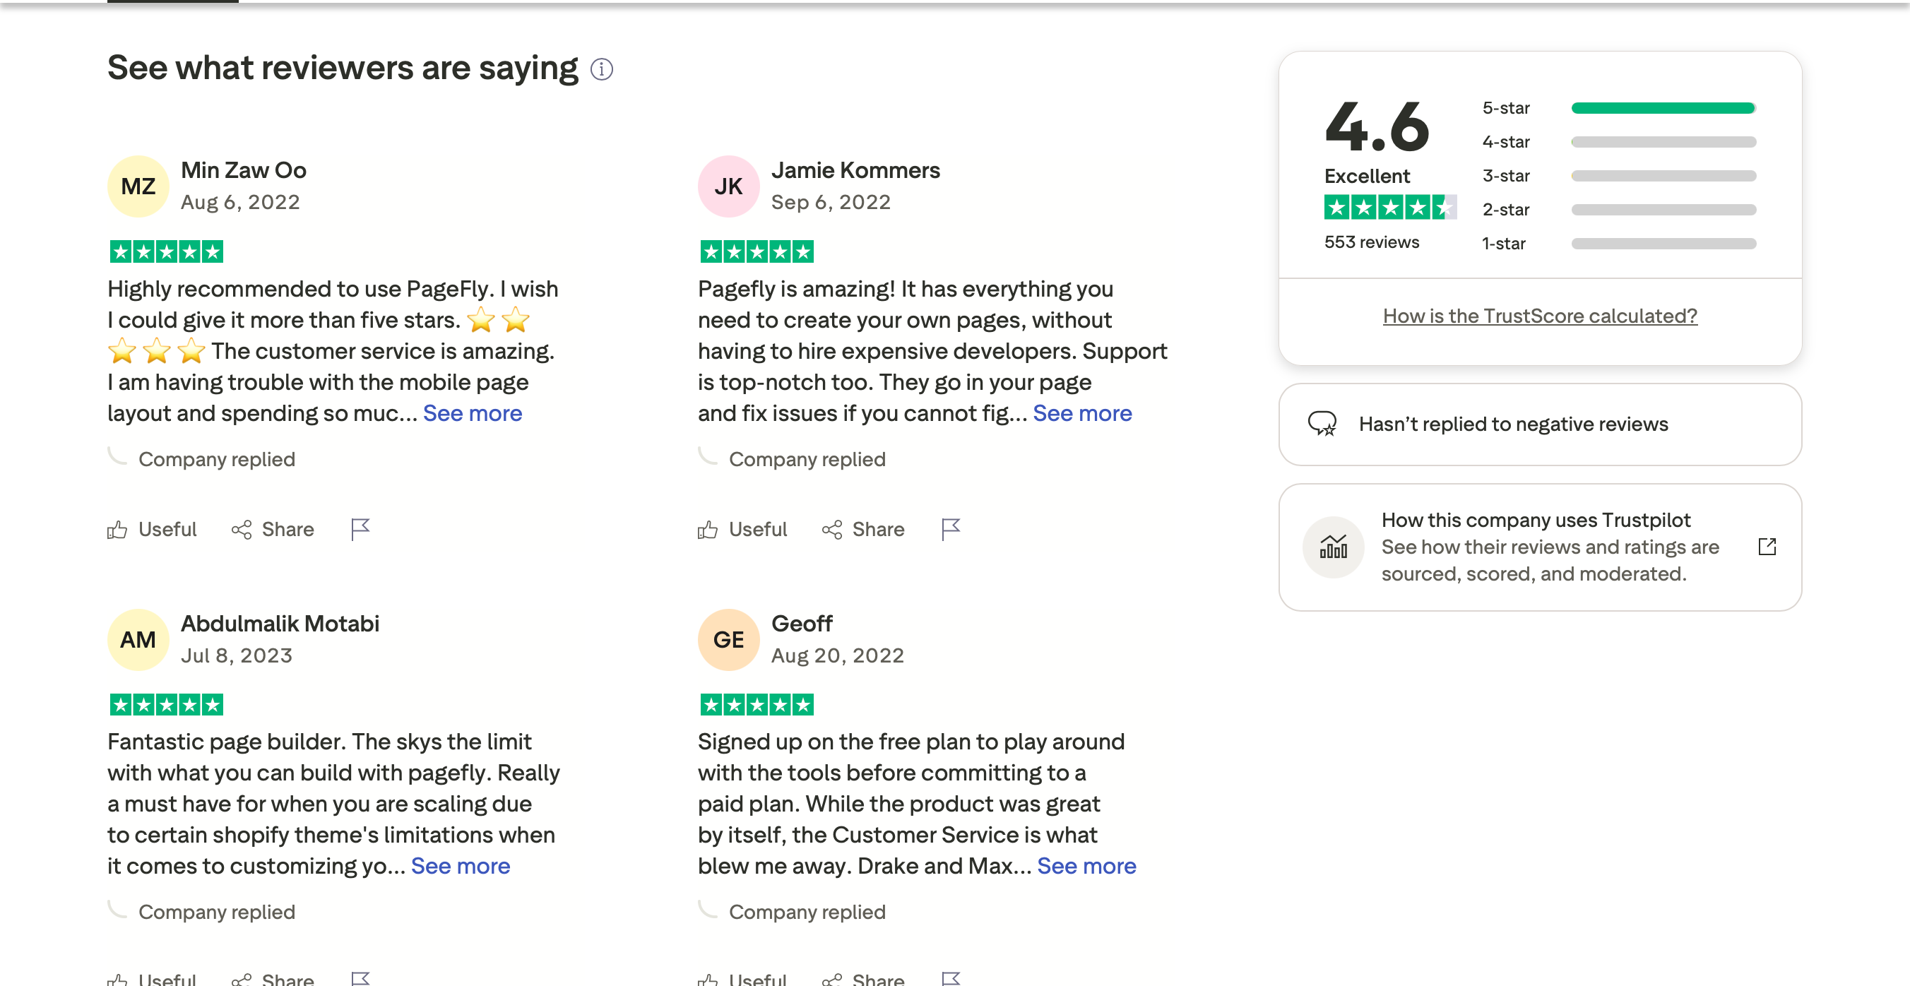Viewport: 1910px width, 986px height.
Task: Mark Min Zaw Oo's review as Useful
Action: click(x=152, y=529)
